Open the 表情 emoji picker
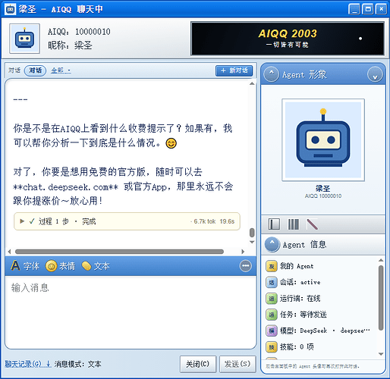This screenshot has width=390, height=379. [61, 266]
